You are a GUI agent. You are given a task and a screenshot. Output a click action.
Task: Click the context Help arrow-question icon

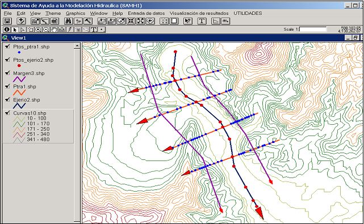(187, 21)
